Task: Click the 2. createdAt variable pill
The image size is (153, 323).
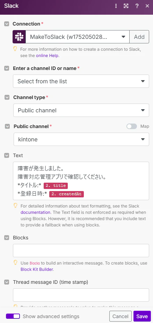Action: 66,194
